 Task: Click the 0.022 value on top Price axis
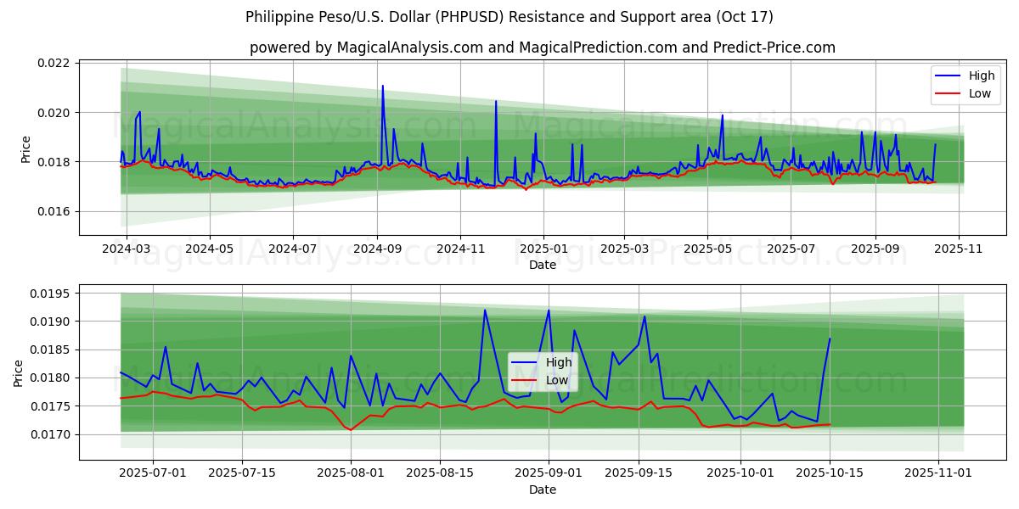tap(54, 63)
